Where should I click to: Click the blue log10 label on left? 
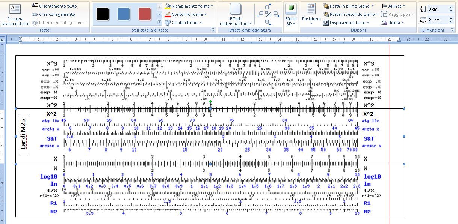click(49, 177)
